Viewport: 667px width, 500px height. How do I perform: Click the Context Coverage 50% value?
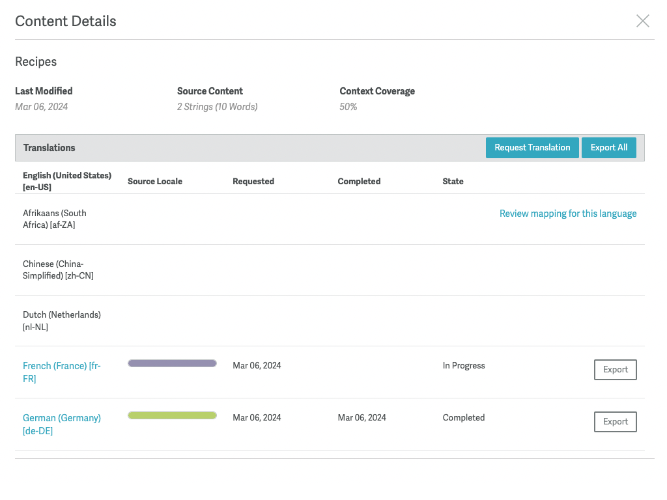pos(348,107)
